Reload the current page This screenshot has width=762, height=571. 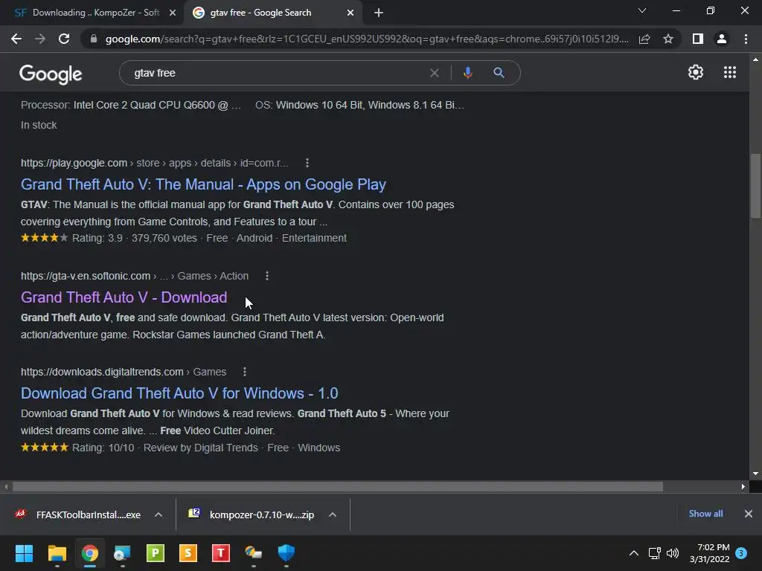[64, 39]
